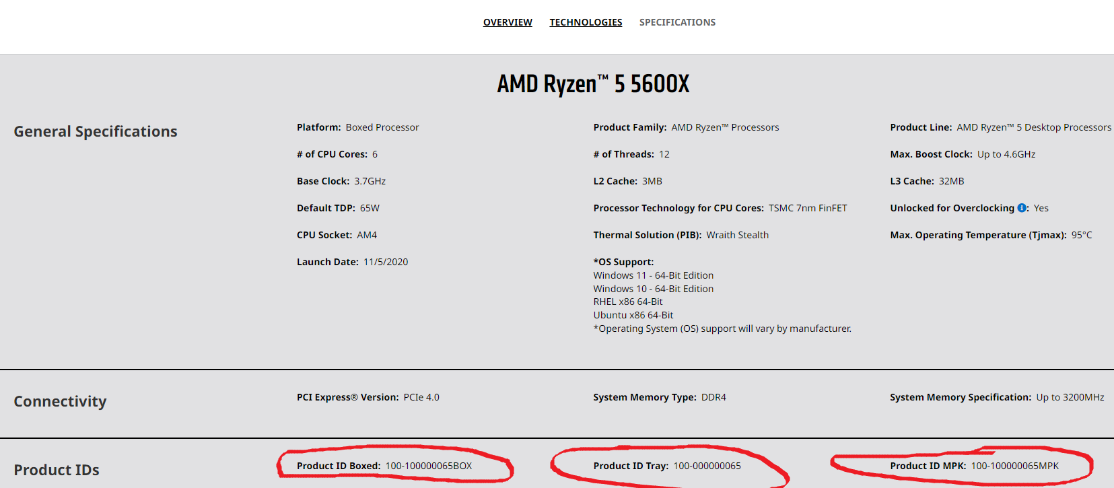Viewport: 1114px width, 488px height.
Task: Click the Unlocked for Overclocking label
Action: tap(952, 208)
